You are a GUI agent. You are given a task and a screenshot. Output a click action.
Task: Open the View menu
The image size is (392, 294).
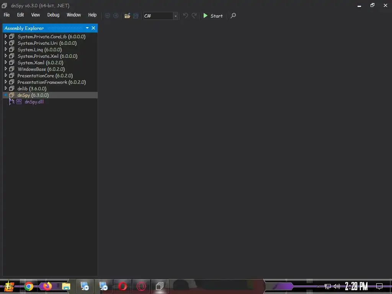pos(36,15)
